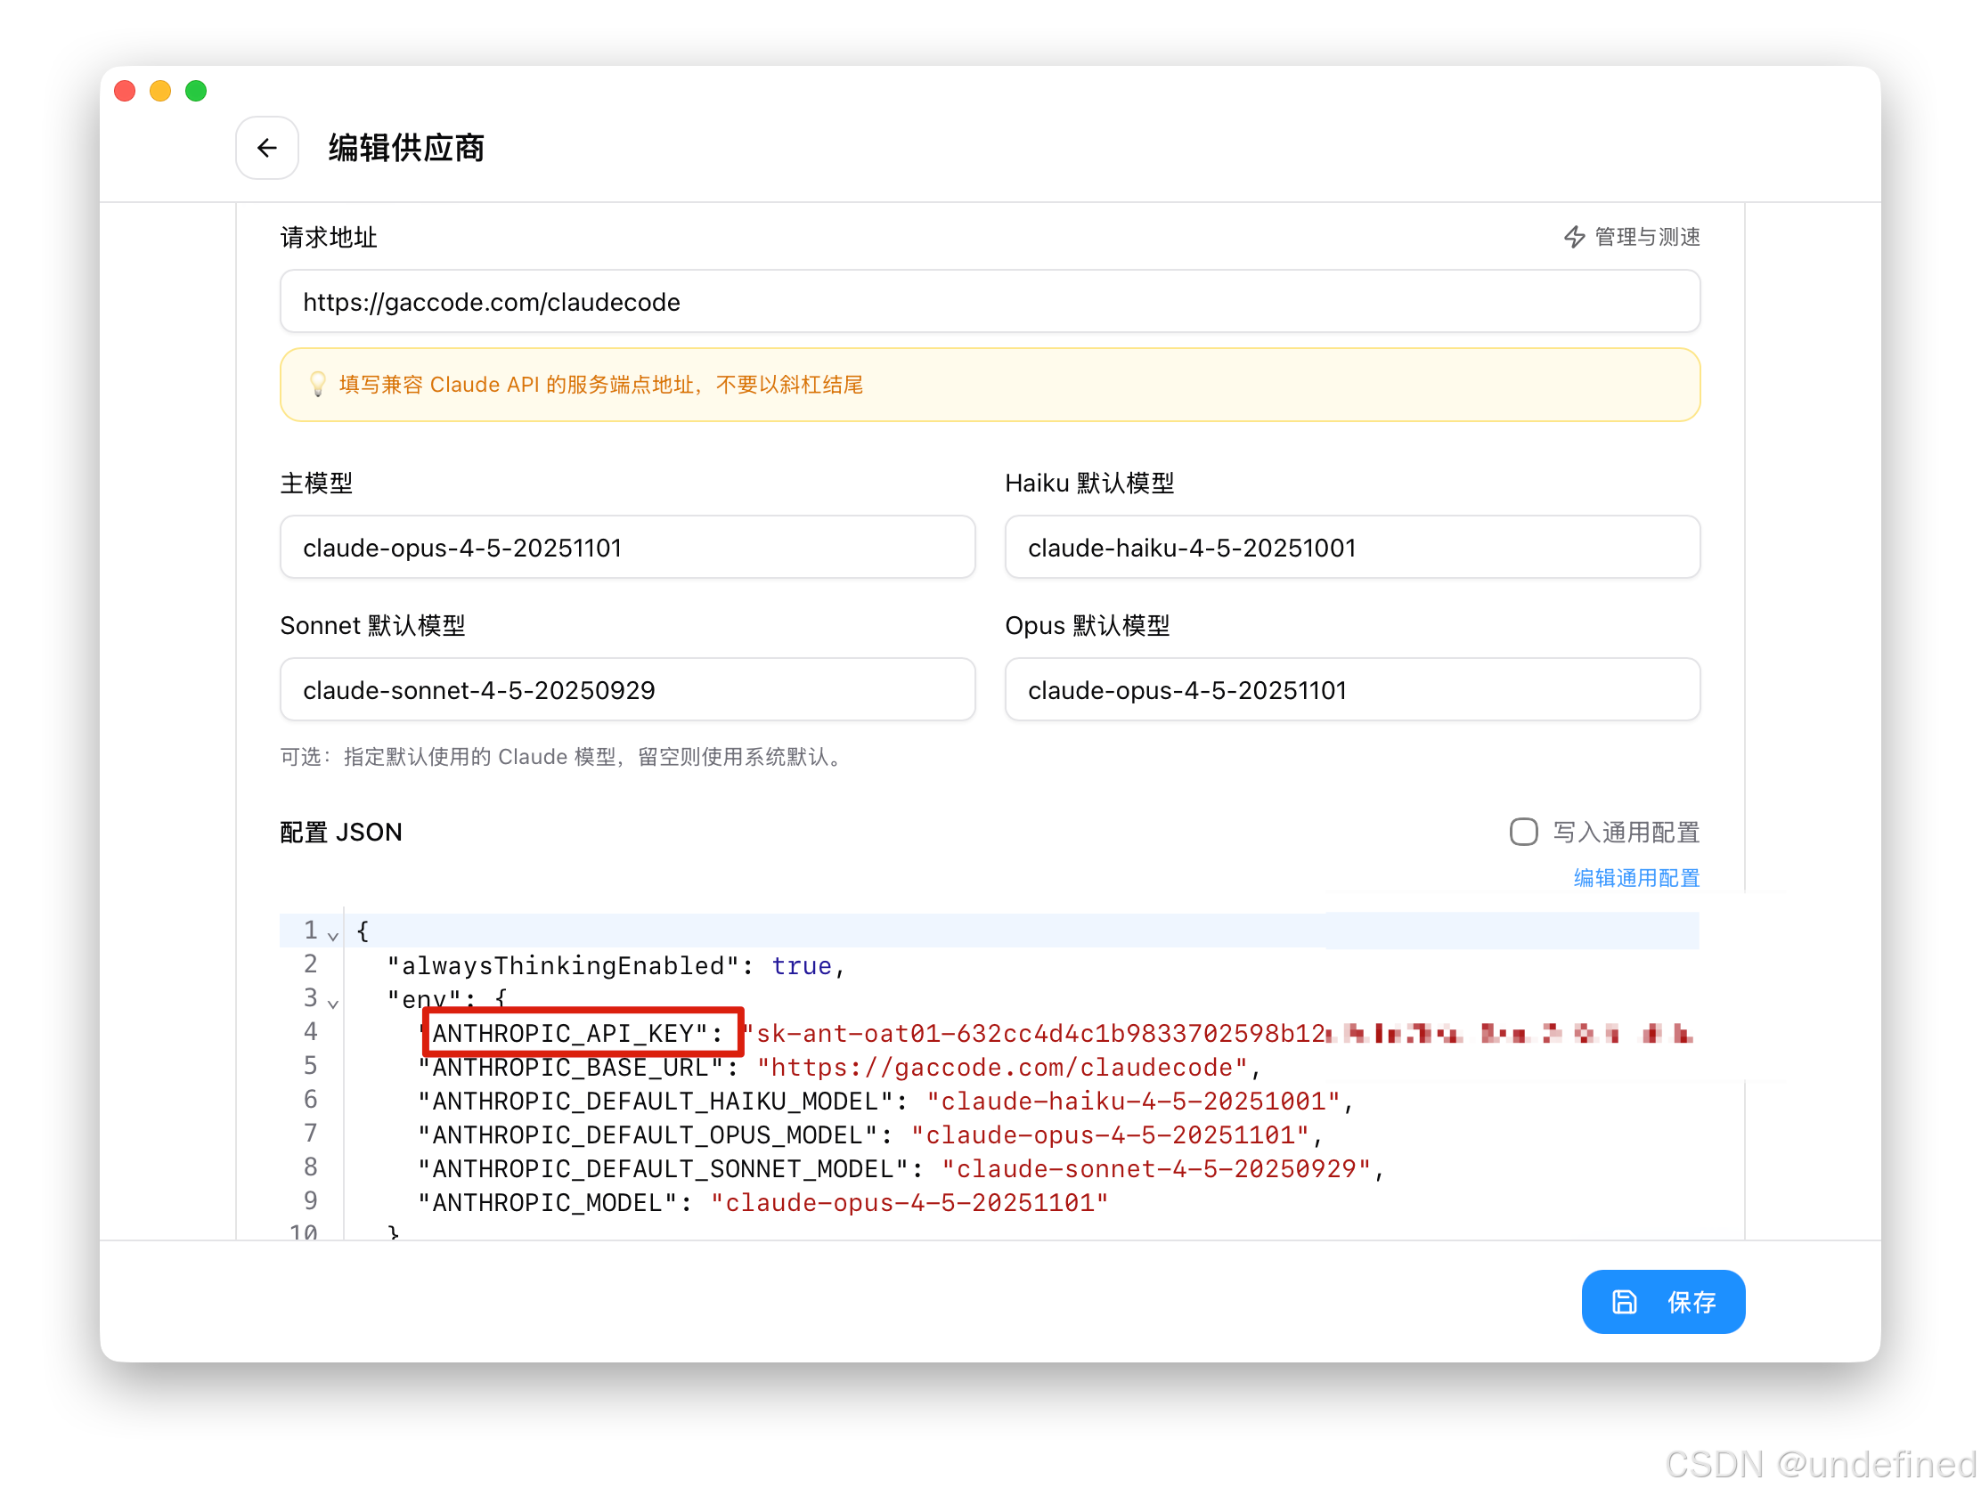This screenshot has width=1981, height=1496.
Task: Click the back arrow to exit 编辑供应商
Action: [x=267, y=148]
